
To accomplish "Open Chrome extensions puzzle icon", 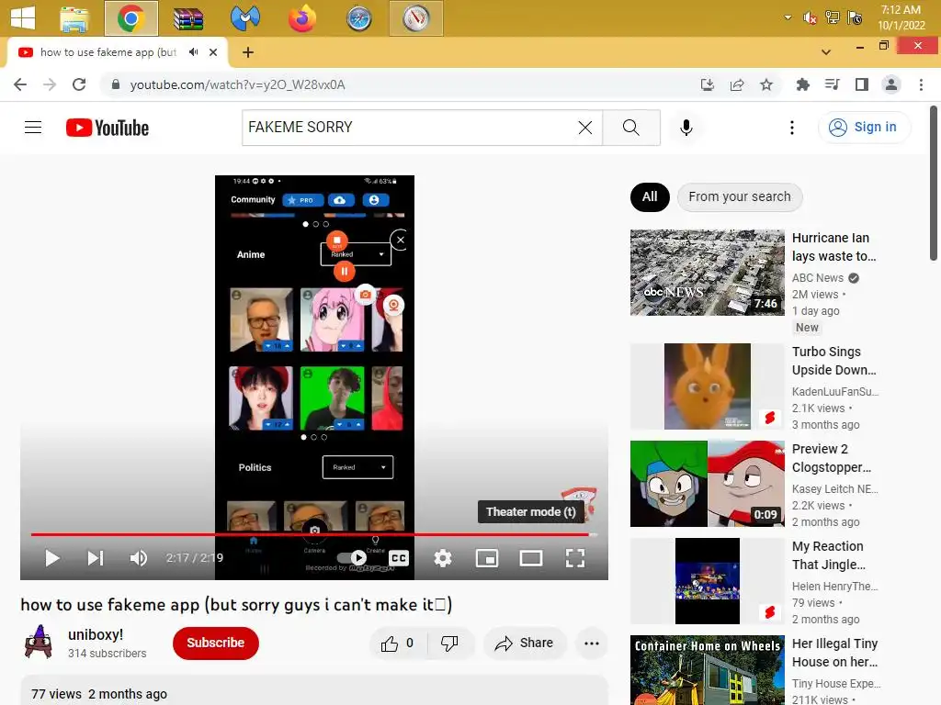I will tap(803, 84).
